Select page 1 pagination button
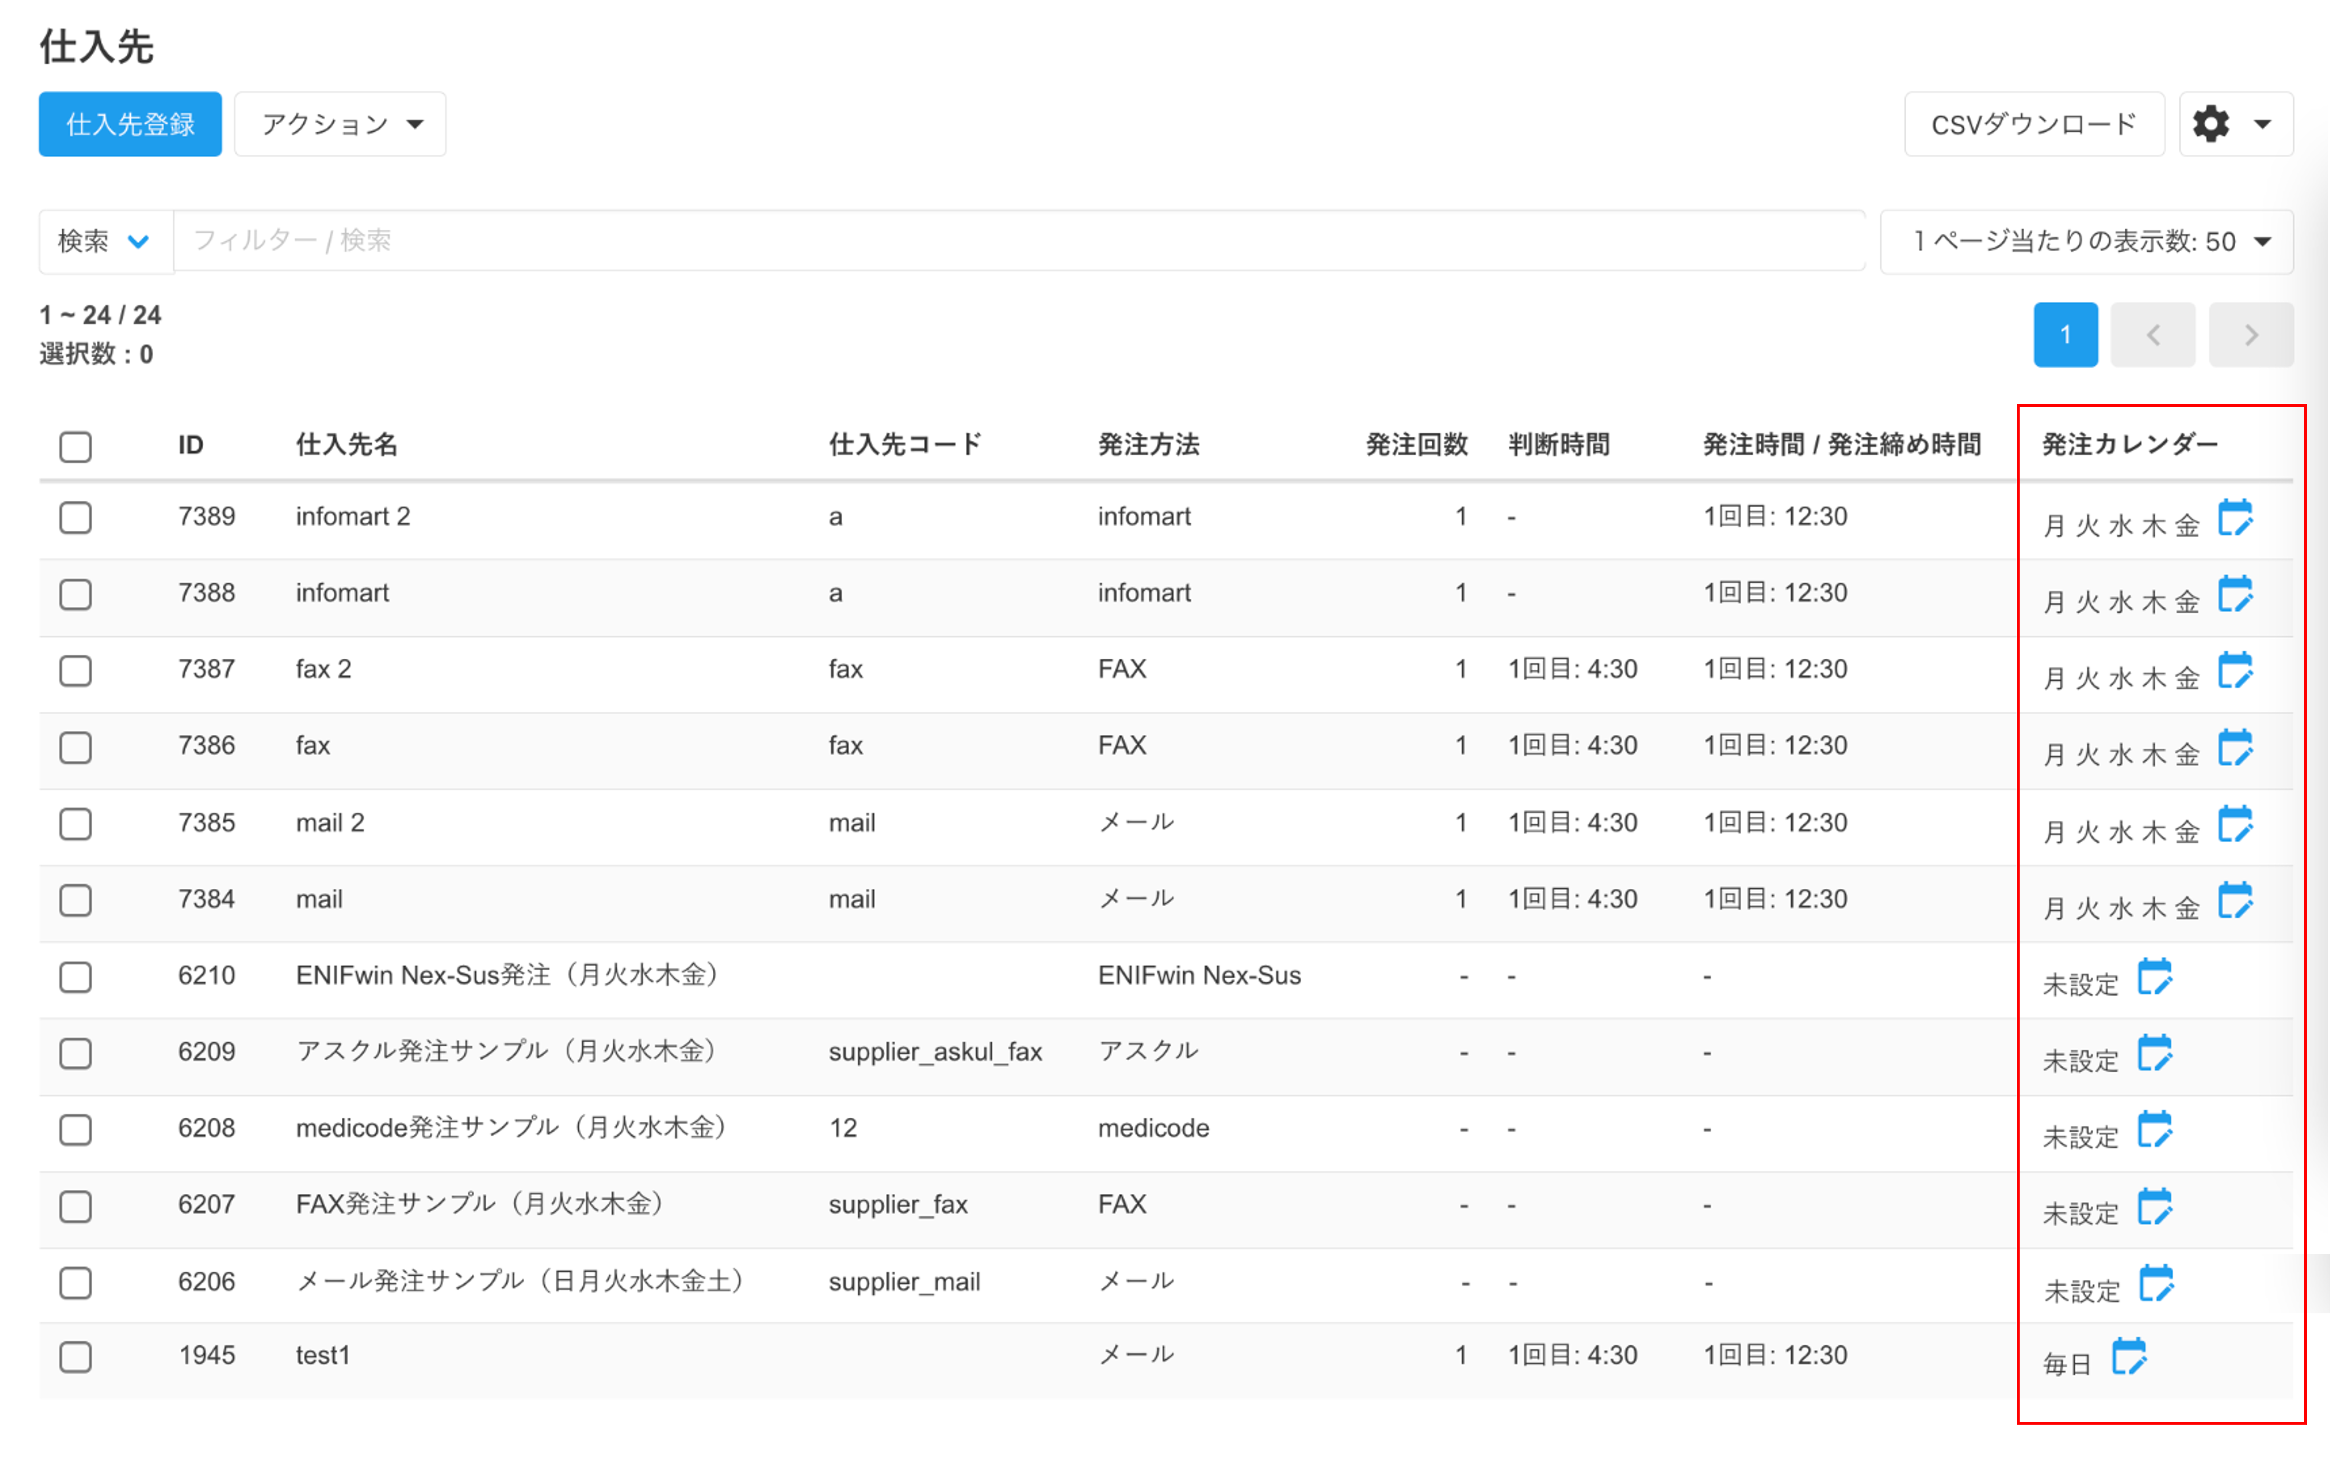The height and width of the screenshot is (1469, 2352). [2066, 335]
